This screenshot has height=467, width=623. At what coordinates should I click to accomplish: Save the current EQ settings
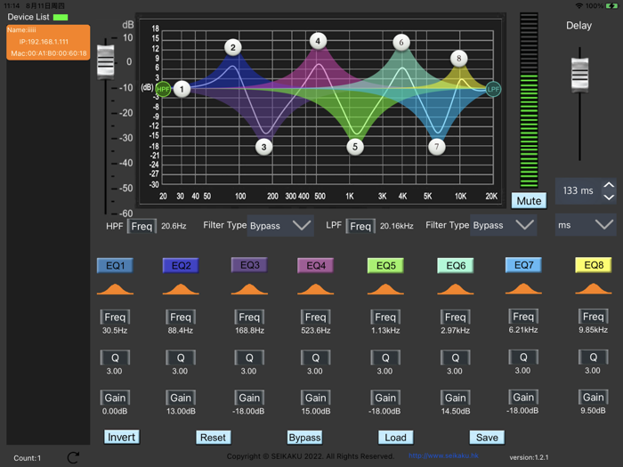click(487, 438)
